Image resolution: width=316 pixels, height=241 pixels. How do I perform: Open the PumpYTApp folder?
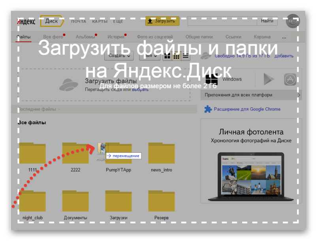118,154
